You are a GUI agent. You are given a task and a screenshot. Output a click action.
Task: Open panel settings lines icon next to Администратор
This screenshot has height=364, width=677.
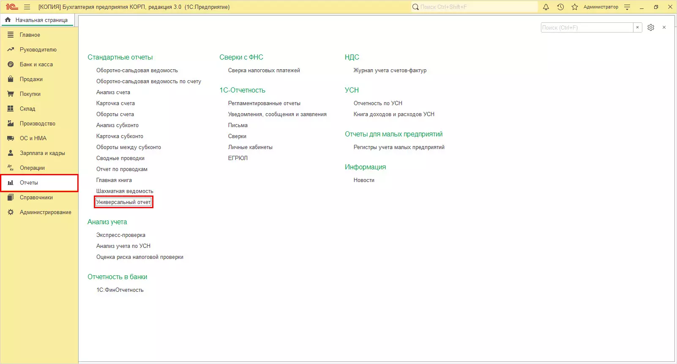pyautogui.click(x=627, y=7)
